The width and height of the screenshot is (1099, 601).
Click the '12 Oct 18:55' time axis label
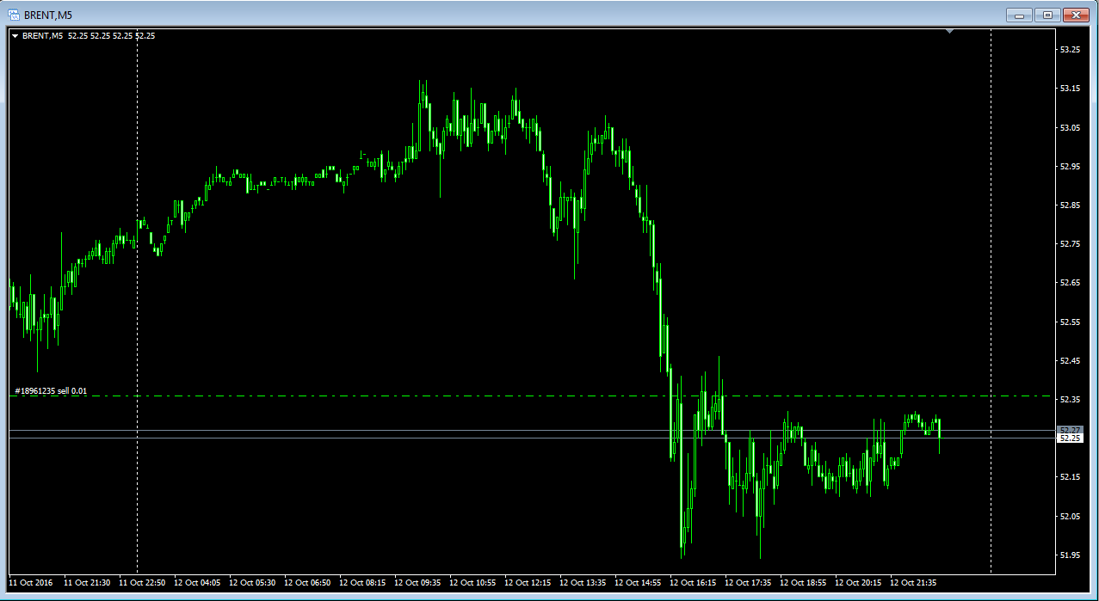tap(803, 583)
